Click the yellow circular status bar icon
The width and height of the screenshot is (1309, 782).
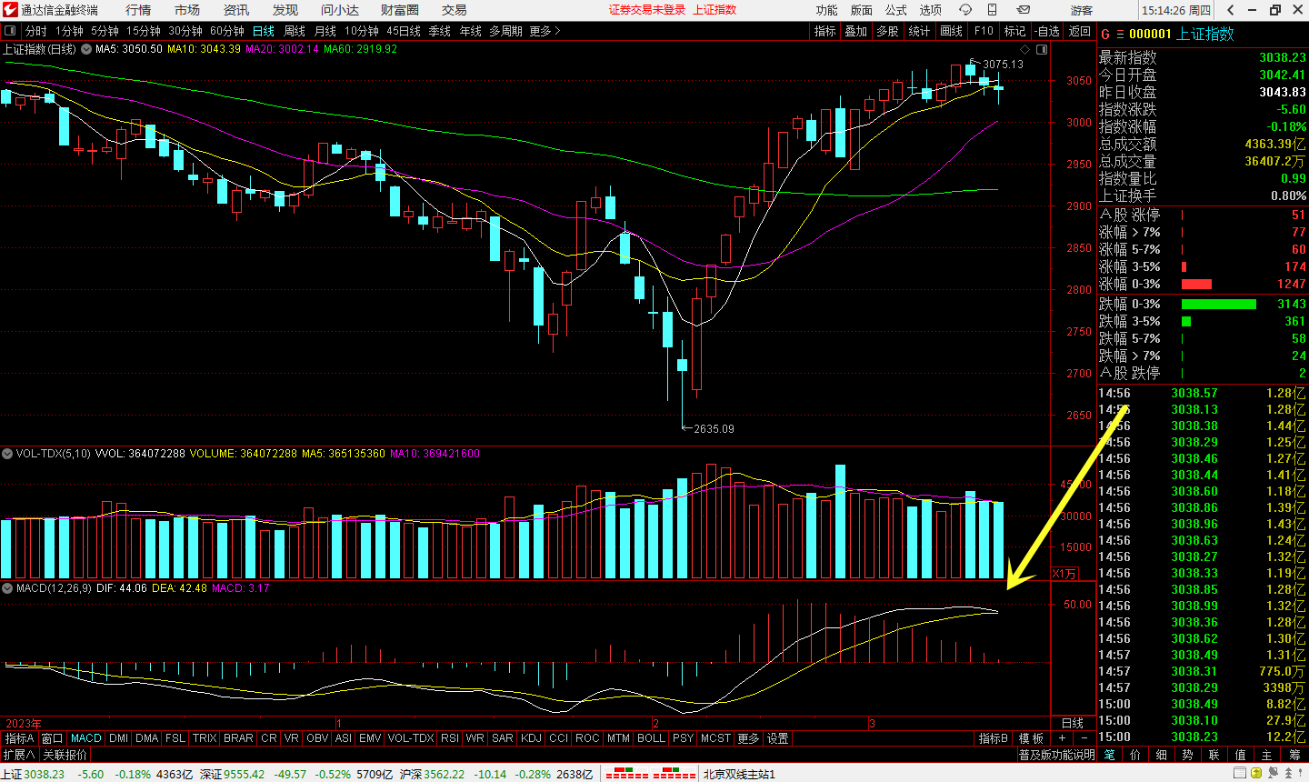click(x=1256, y=773)
